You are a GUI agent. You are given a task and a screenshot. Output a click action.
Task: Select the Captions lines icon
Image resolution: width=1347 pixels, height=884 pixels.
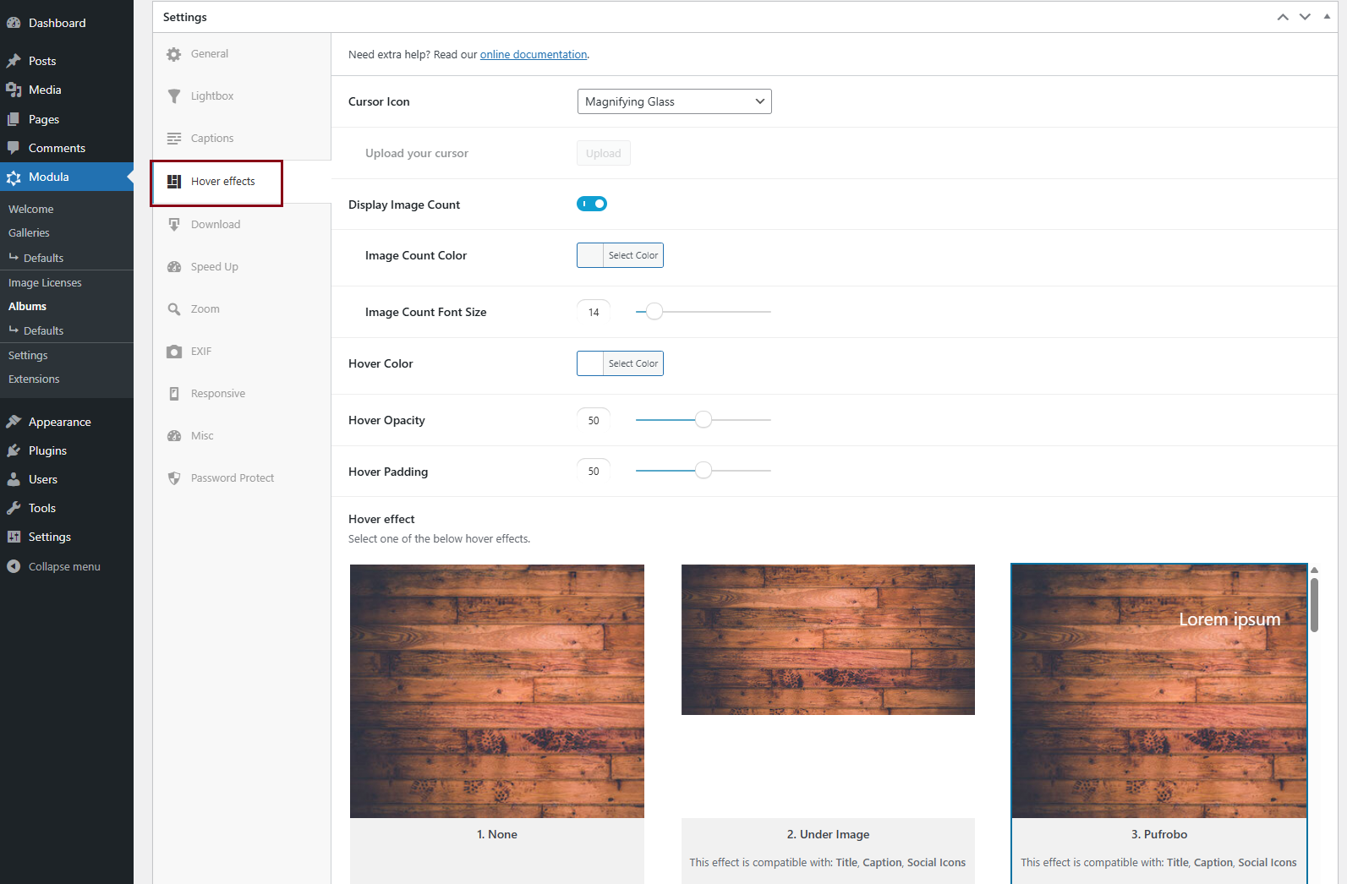pyautogui.click(x=174, y=139)
